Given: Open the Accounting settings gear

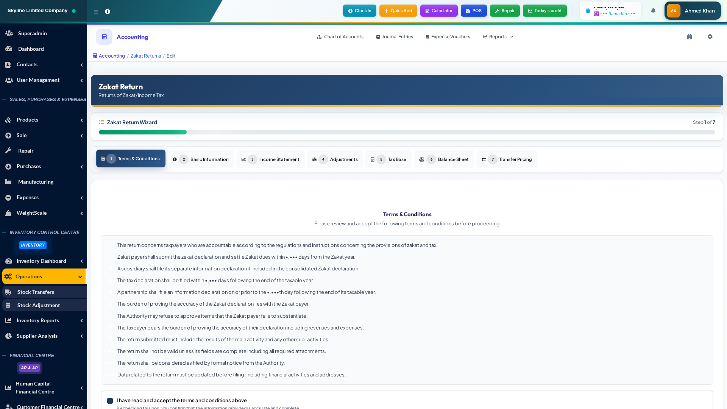Looking at the screenshot, I should [x=710, y=37].
